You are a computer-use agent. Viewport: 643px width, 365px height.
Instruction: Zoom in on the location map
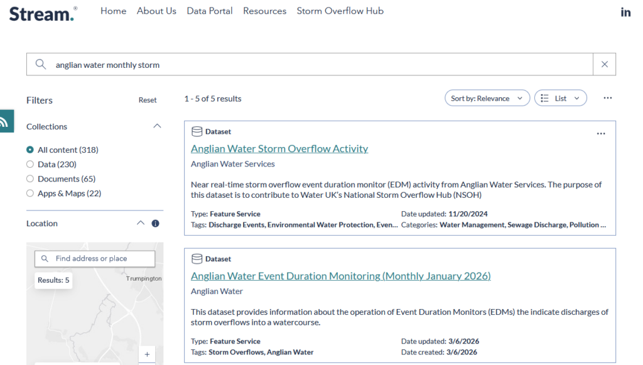tap(147, 354)
